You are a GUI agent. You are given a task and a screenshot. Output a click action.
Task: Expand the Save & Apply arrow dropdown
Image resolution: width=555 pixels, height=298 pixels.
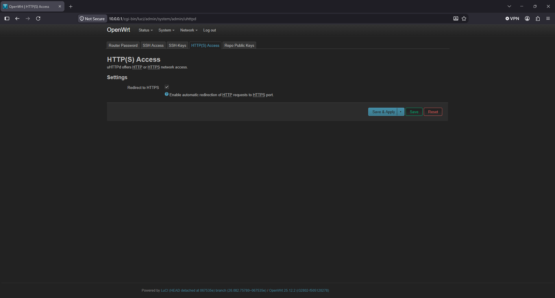click(401, 112)
